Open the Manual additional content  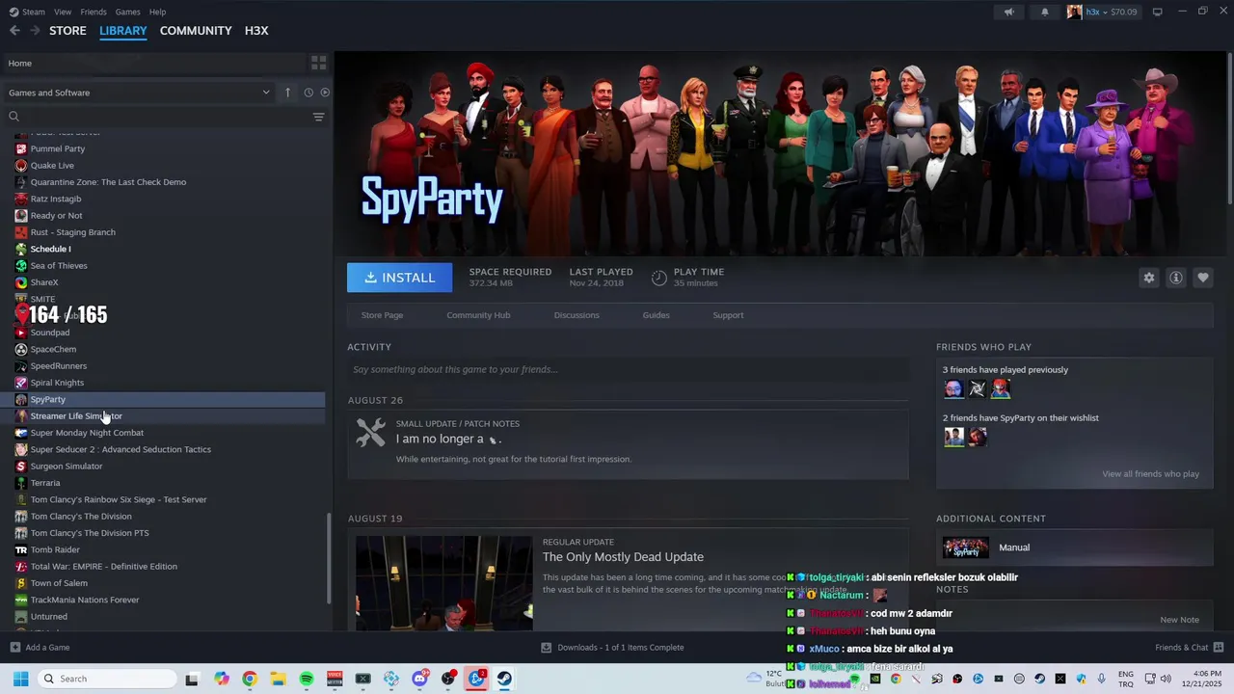coord(1074,547)
